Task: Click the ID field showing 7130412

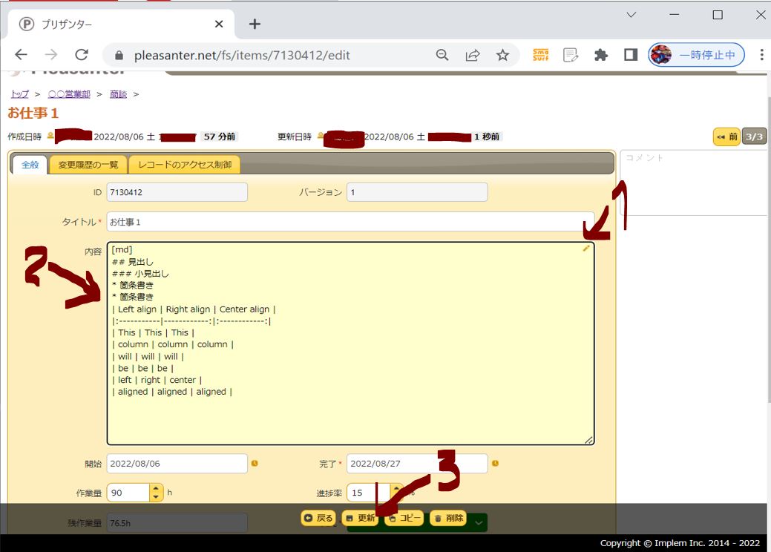Action: pyautogui.click(x=177, y=192)
